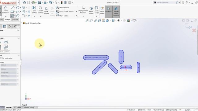Select the Polygon sketch tool
198x111 pixels.
tap(18, 16)
